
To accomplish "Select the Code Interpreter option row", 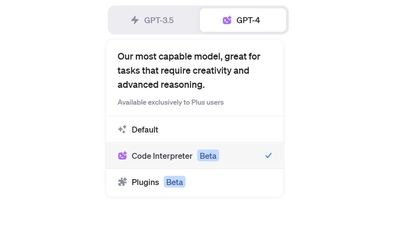I will click(195, 156).
